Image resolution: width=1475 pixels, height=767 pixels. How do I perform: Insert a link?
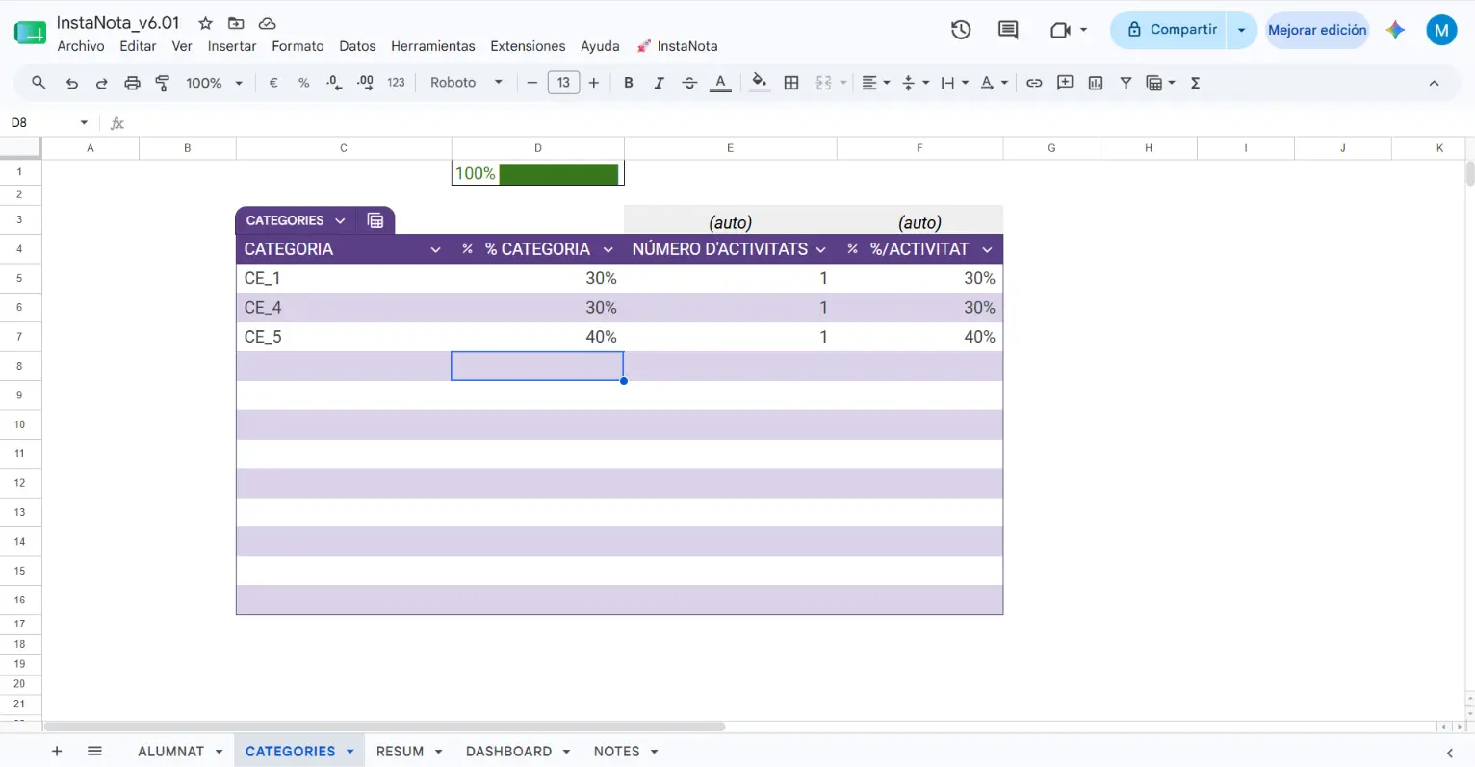[x=1034, y=83]
